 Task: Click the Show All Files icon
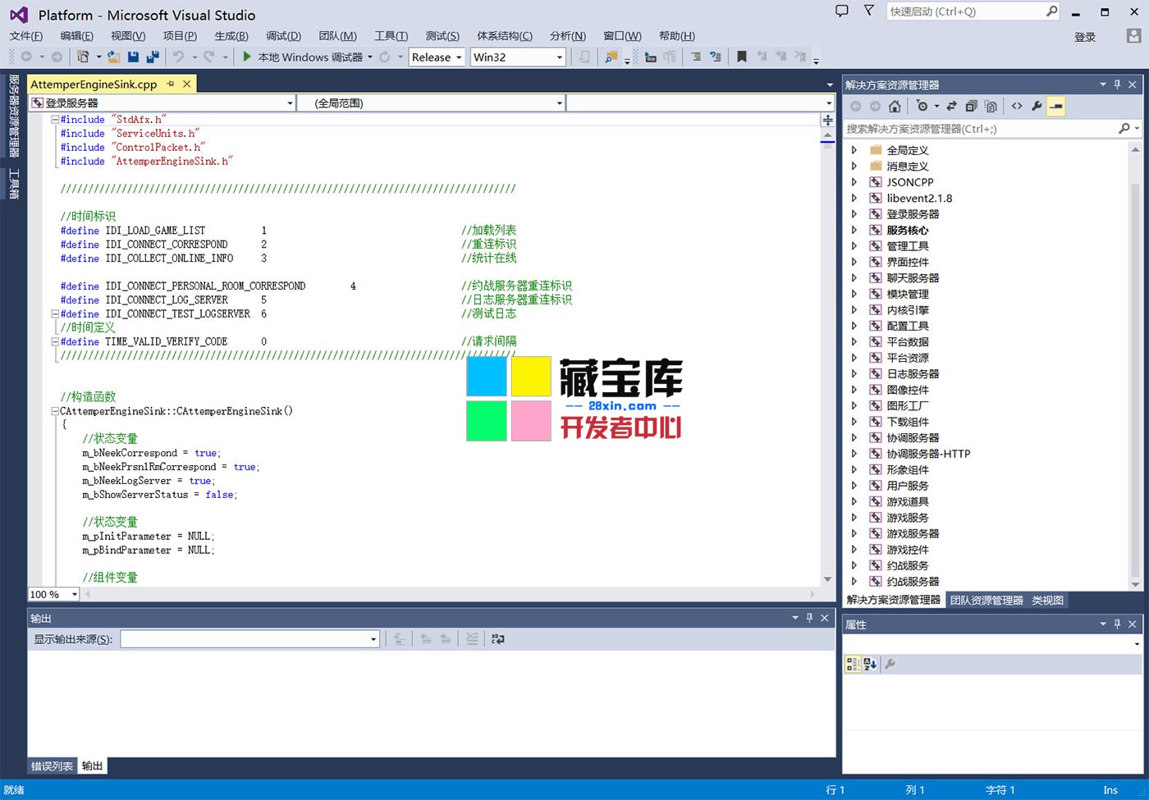pos(991,106)
